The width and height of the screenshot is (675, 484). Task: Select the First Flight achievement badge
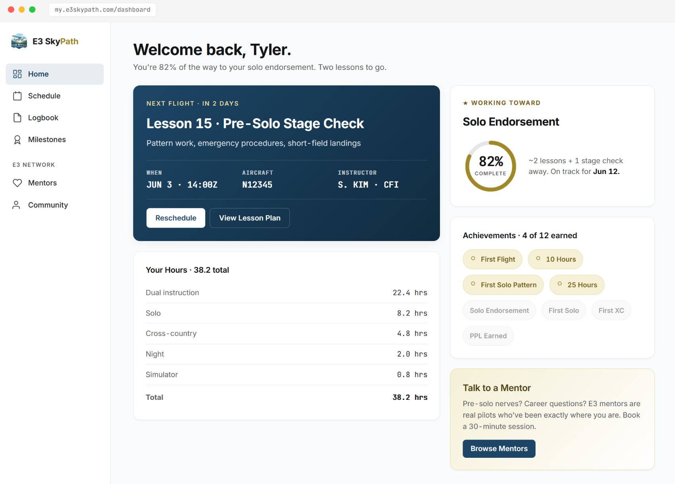[x=492, y=259]
